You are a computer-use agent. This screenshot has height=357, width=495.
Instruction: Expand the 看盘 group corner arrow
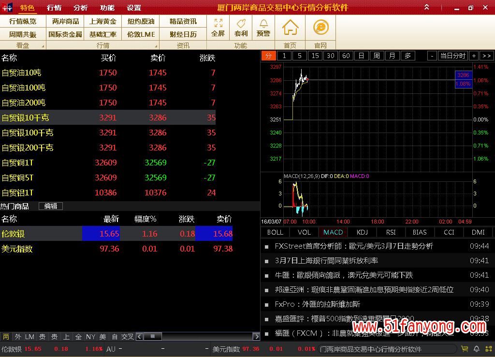[43, 46]
